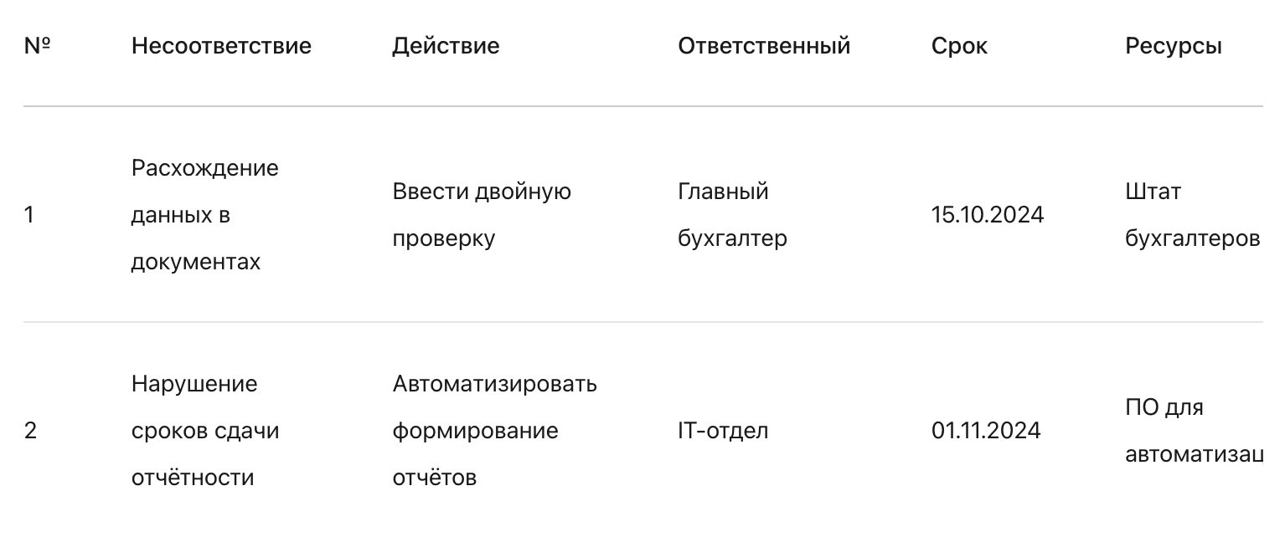Click the 'IT-отдел' cell

(723, 431)
